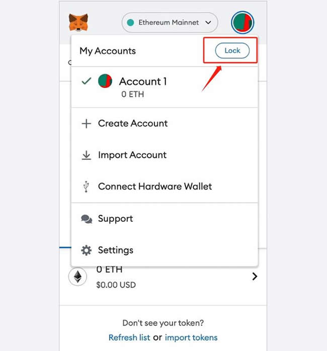Screen dimensions: 327x351
Task: Click the green checkmark beside Account 1
Action: click(87, 81)
